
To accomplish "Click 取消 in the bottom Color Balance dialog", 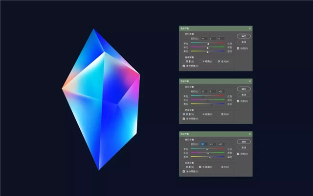I will coord(243,147).
